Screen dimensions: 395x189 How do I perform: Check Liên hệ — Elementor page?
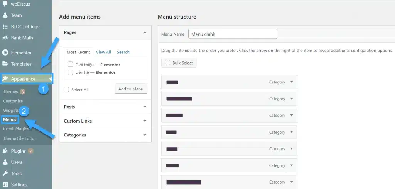coord(70,72)
